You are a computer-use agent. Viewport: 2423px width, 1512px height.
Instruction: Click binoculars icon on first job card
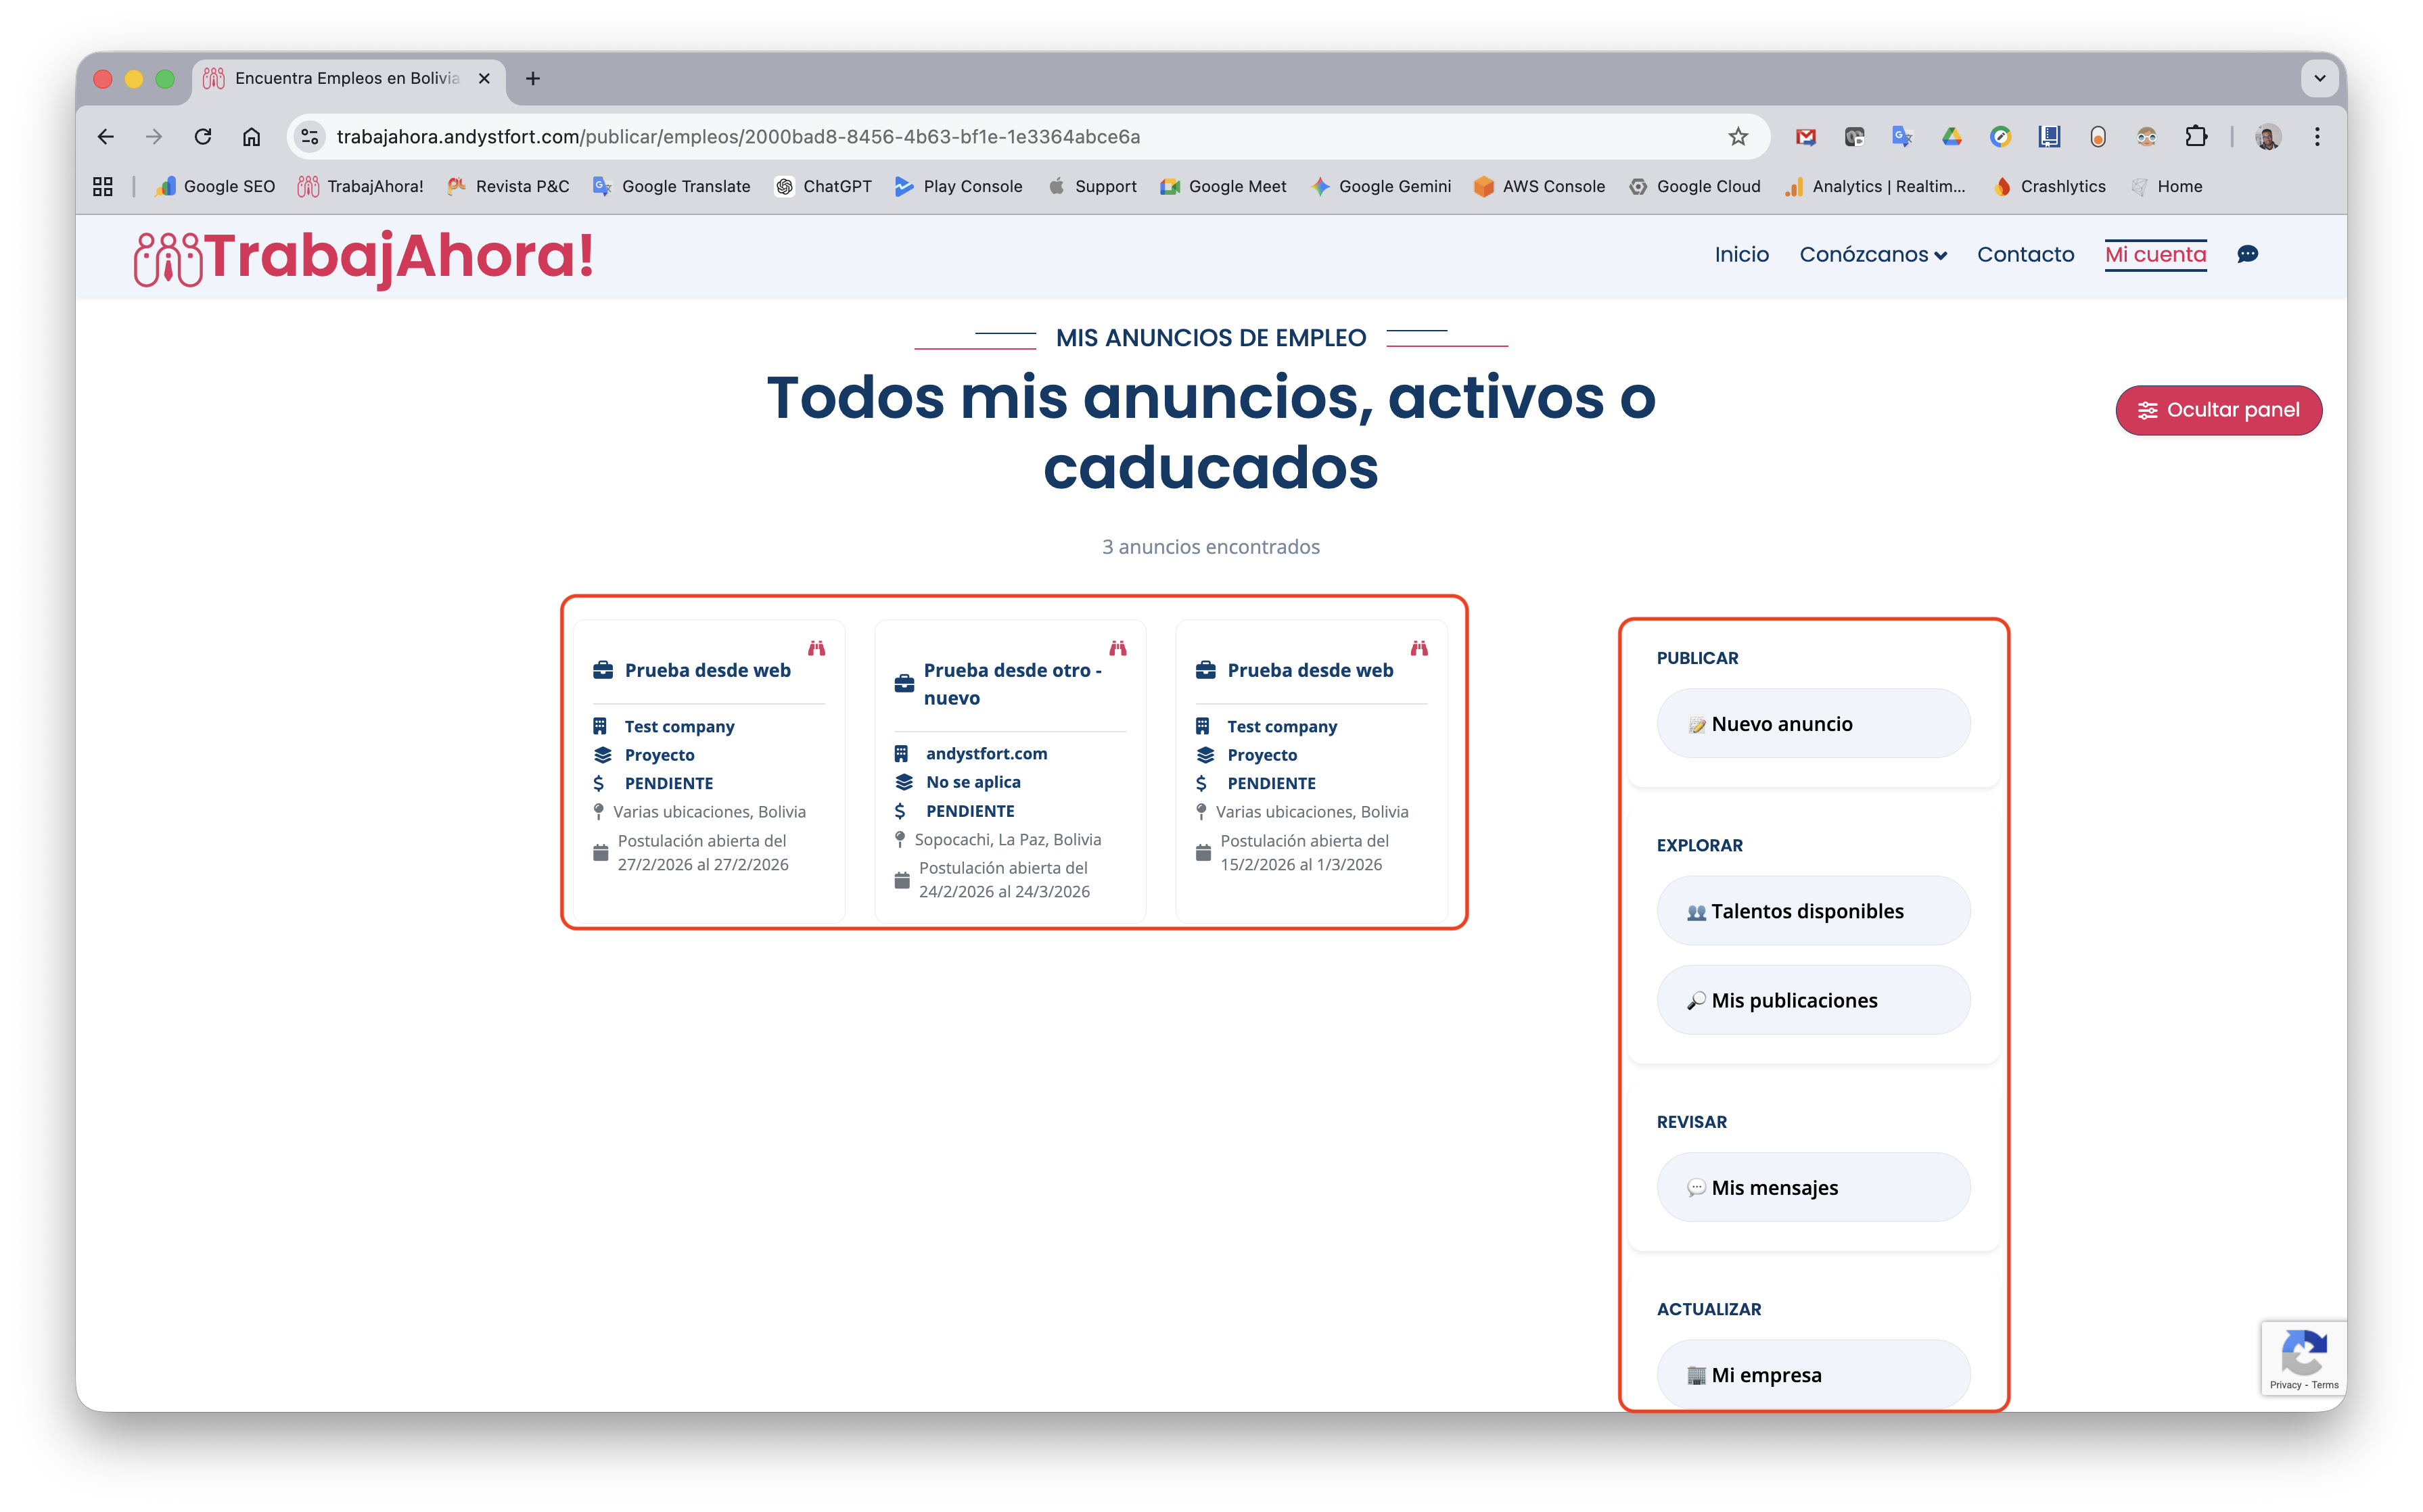coord(816,648)
